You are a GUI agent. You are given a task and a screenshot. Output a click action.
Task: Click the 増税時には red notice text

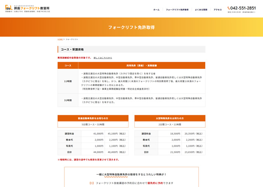(88, 160)
